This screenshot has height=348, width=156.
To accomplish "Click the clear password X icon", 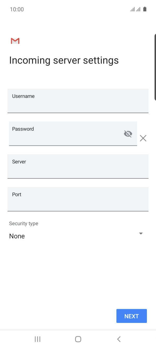I will point(143,138).
